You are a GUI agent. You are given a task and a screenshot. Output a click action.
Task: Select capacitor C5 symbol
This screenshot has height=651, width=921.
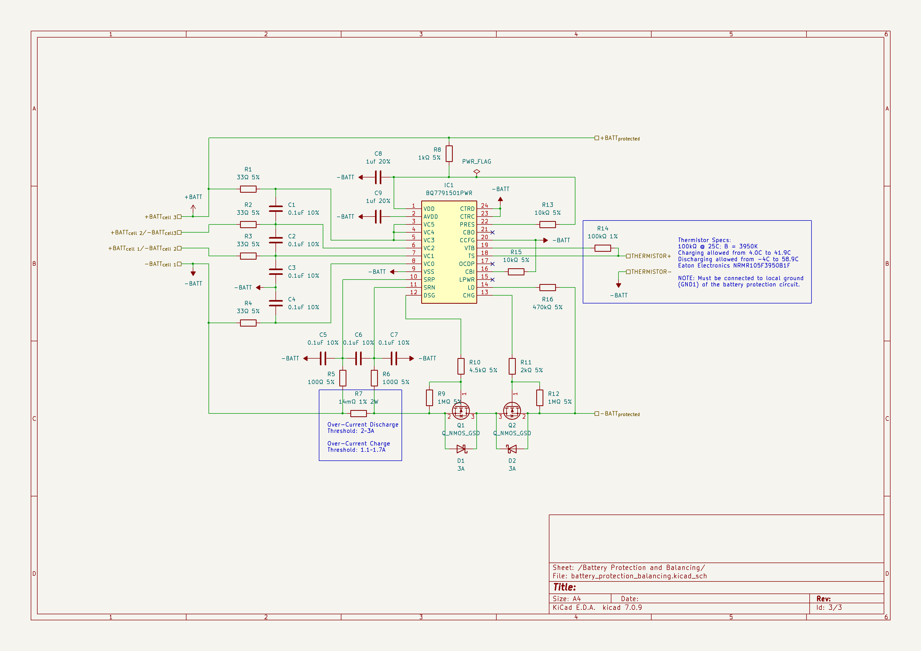323,358
